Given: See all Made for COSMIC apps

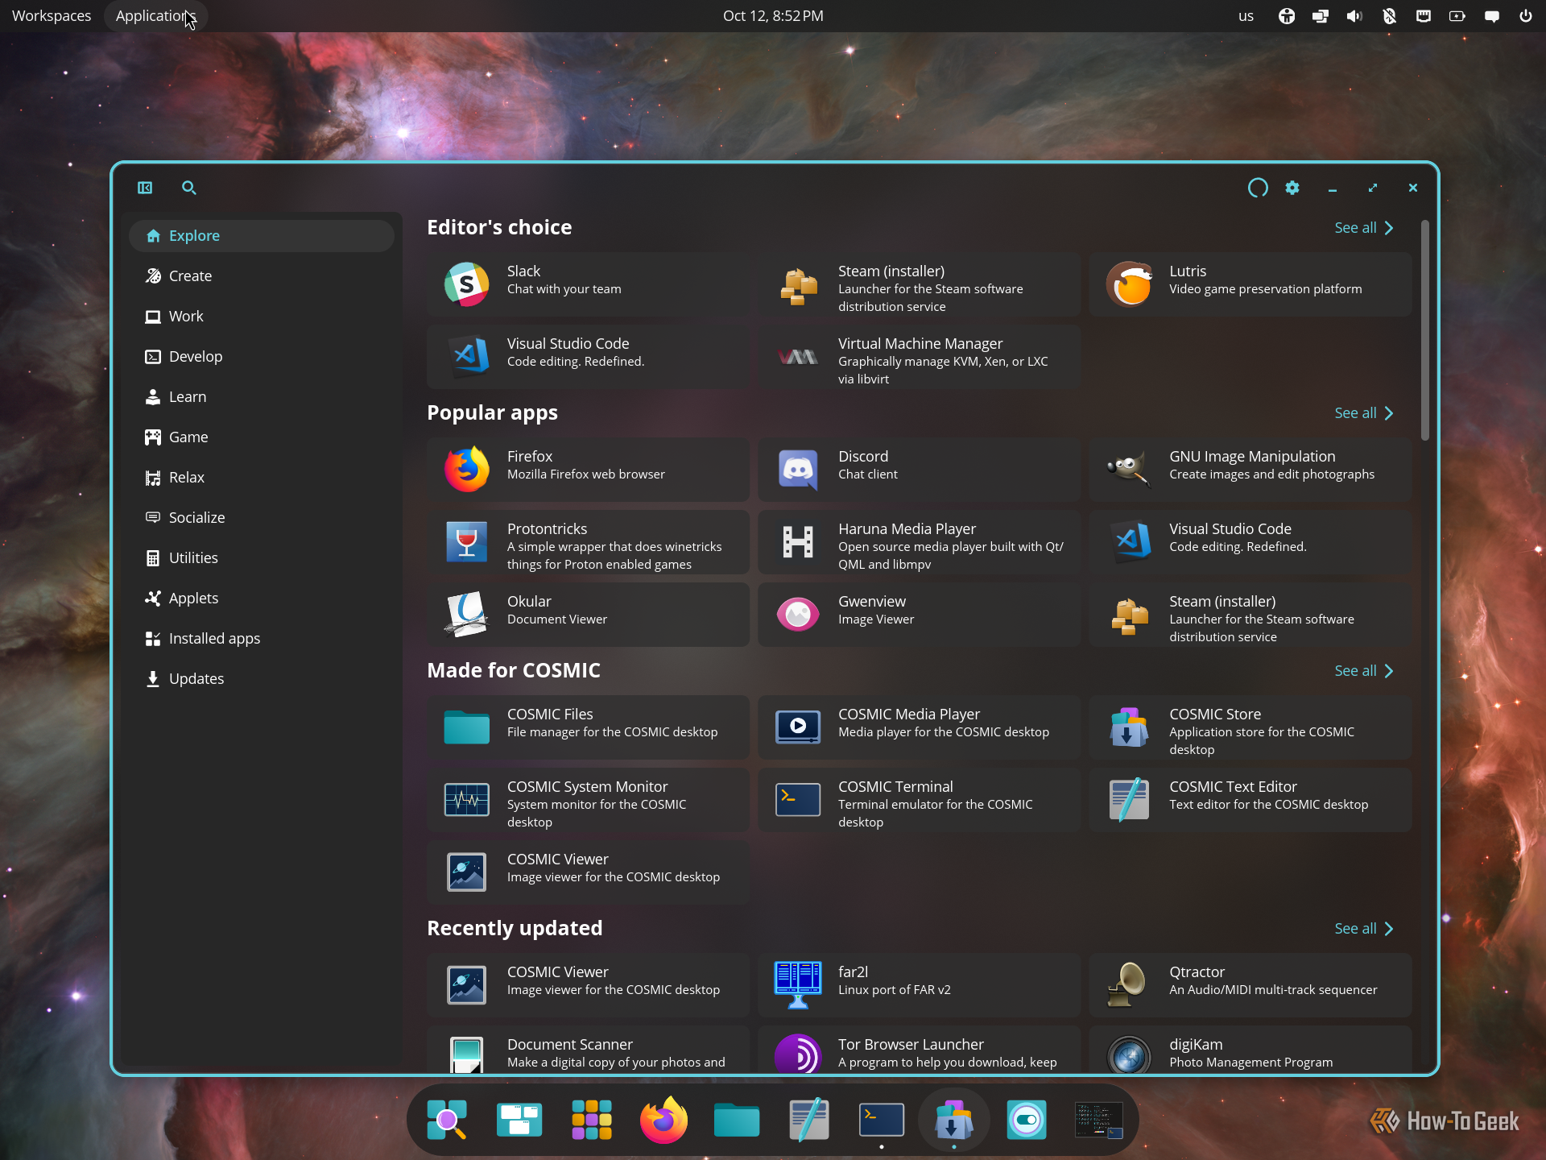Looking at the screenshot, I should [1364, 671].
